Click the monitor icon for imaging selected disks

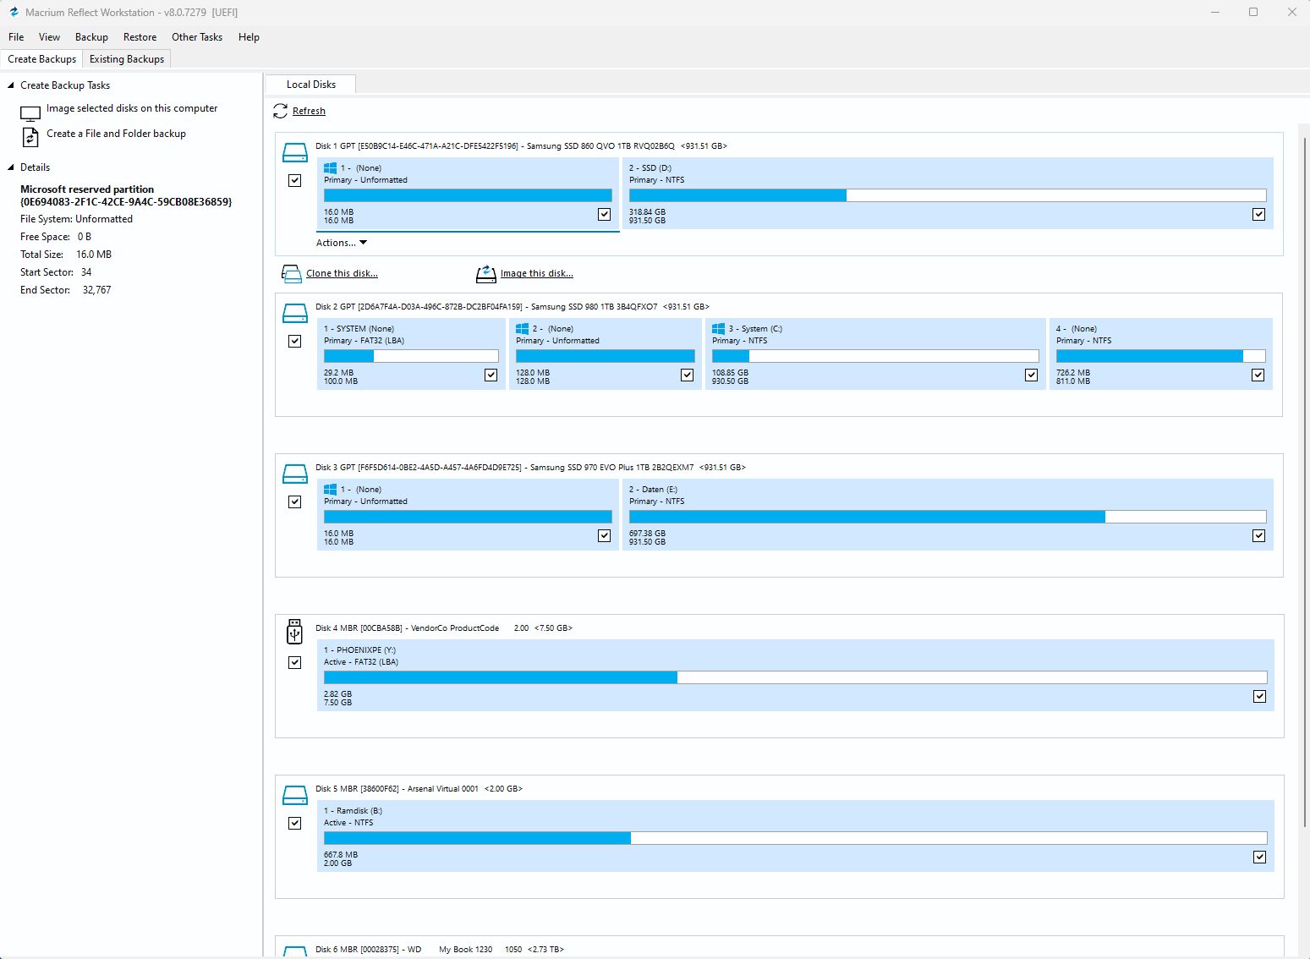(x=30, y=113)
